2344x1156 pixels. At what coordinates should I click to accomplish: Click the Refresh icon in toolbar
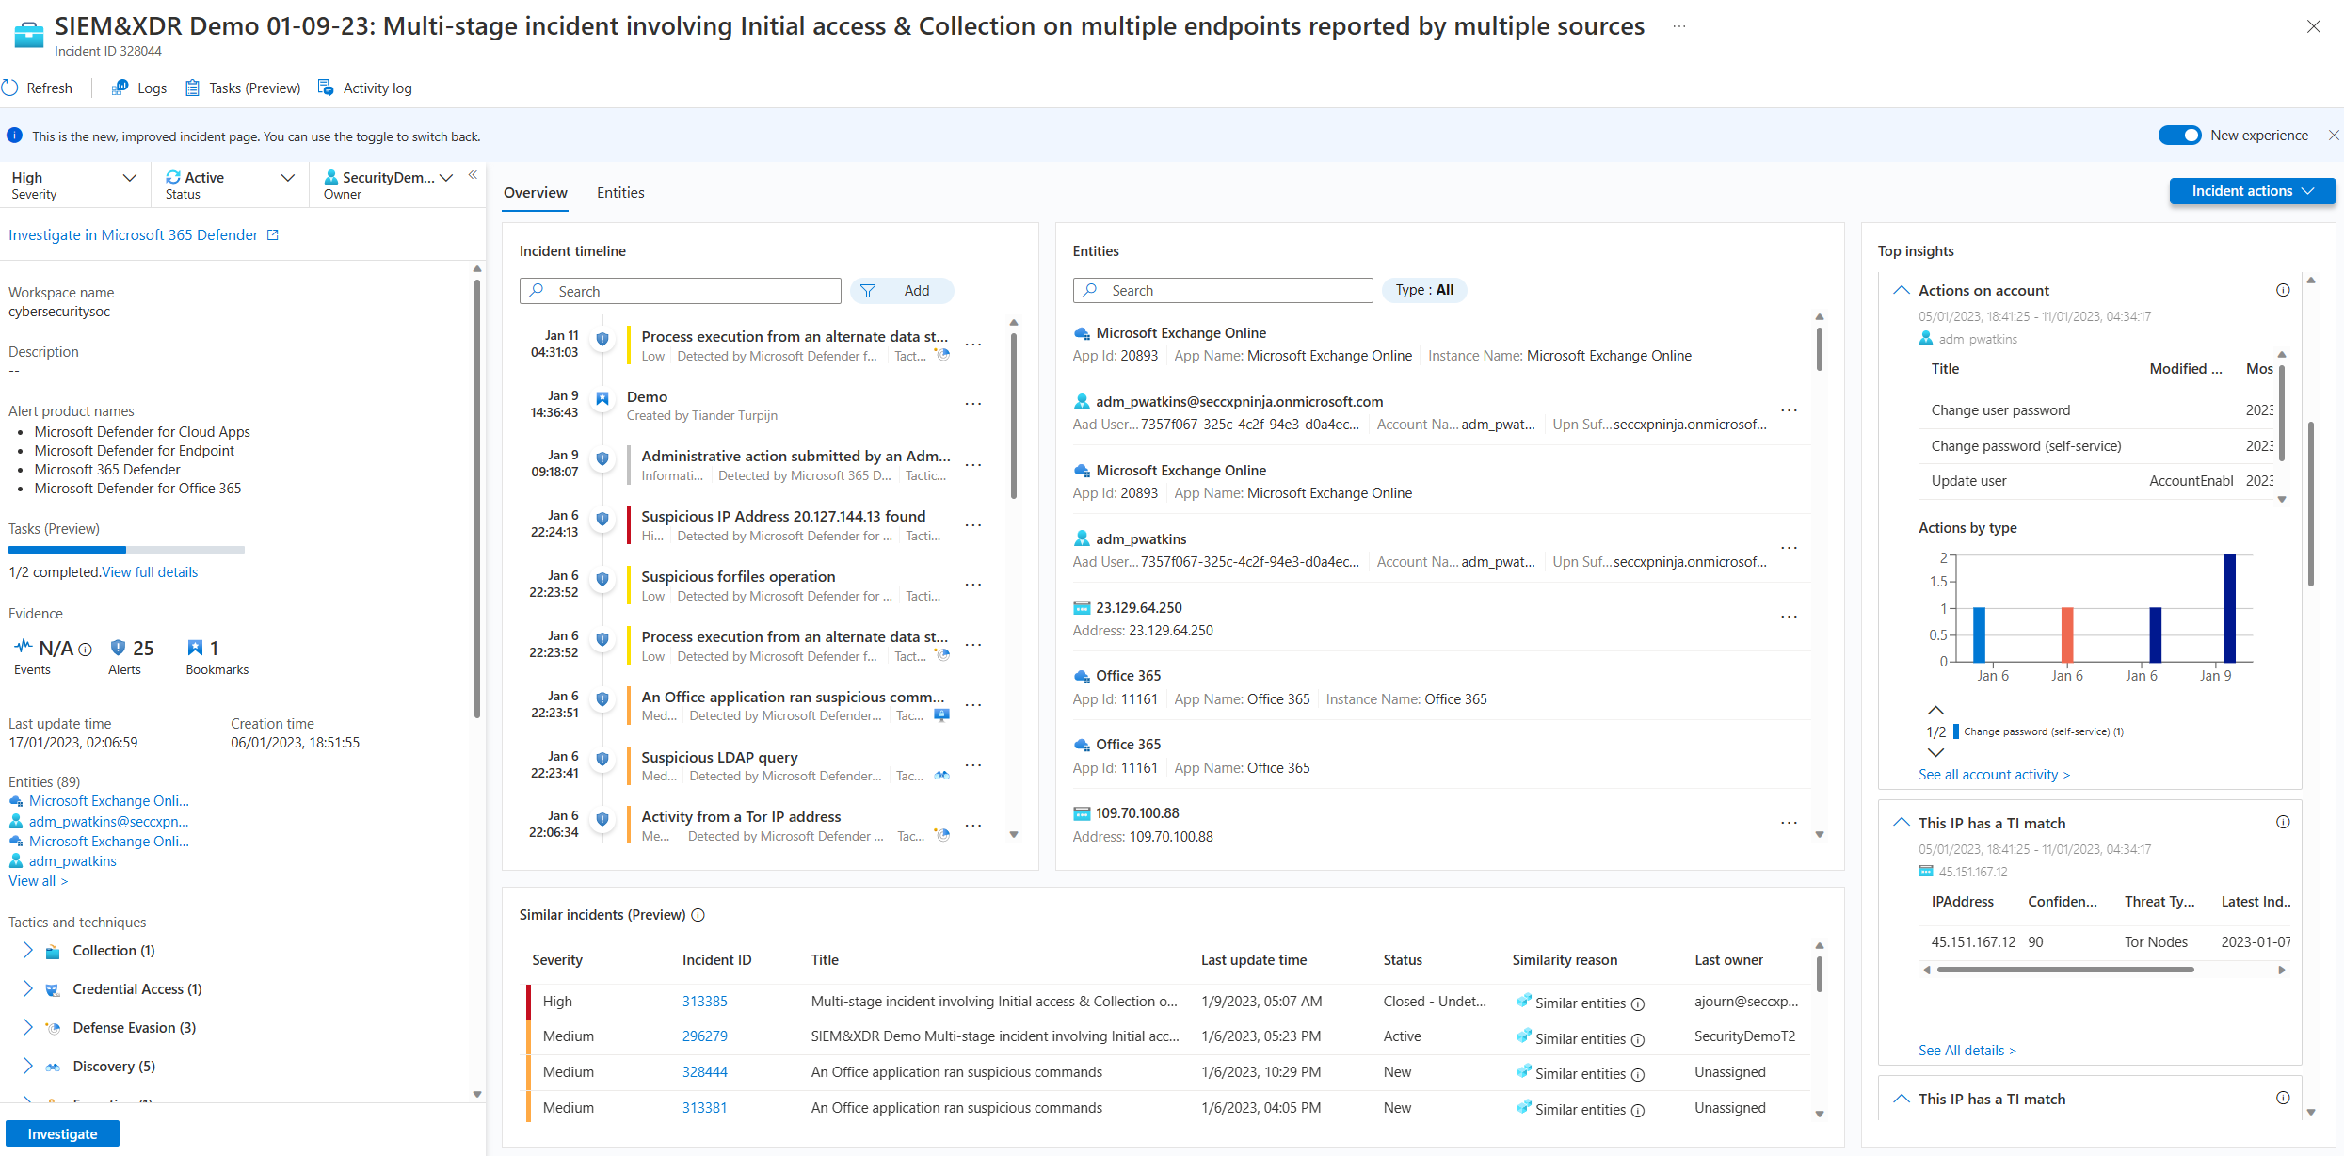tap(10, 88)
